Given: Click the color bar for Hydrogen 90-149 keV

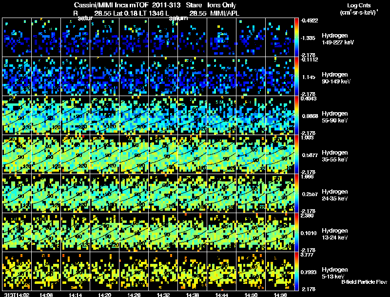Looking at the screenshot, I should pyautogui.click(x=297, y=76).
